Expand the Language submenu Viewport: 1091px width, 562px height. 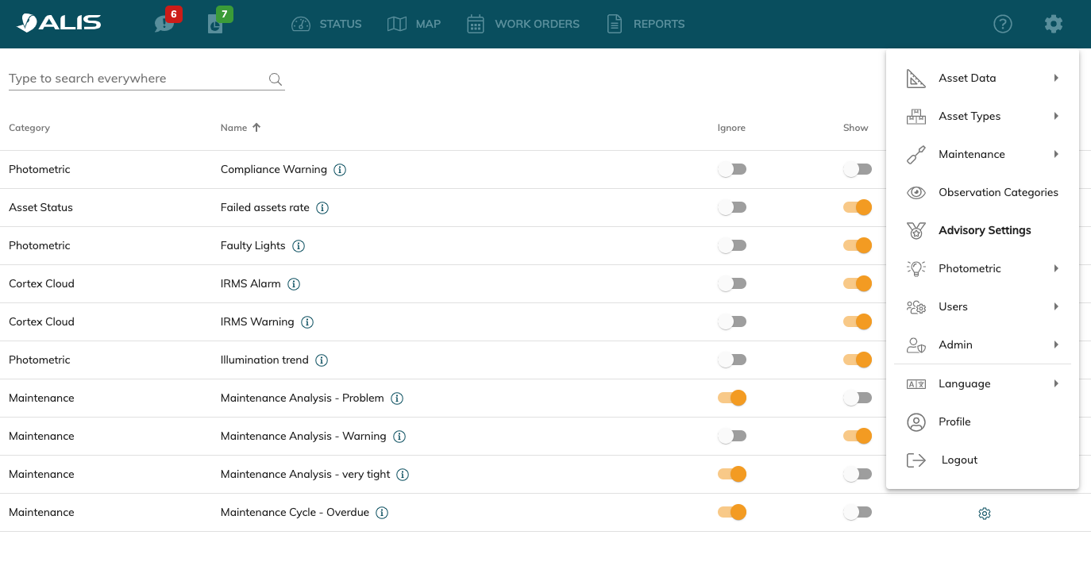pos(982,383)
